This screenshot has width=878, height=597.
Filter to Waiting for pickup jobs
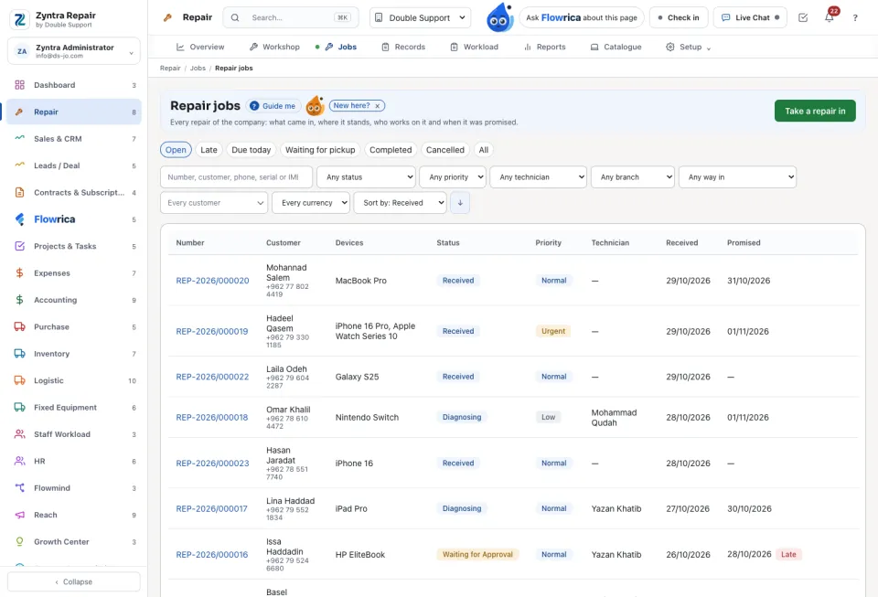pyautogui.click(x=320, y=150)
